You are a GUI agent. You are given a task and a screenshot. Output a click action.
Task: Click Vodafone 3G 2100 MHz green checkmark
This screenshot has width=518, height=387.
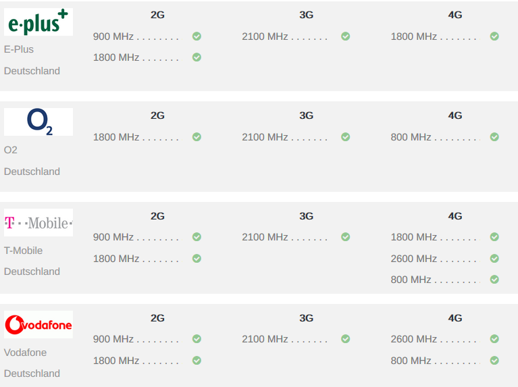click(345, 339)
